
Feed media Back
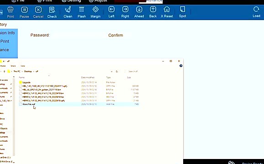153,12
